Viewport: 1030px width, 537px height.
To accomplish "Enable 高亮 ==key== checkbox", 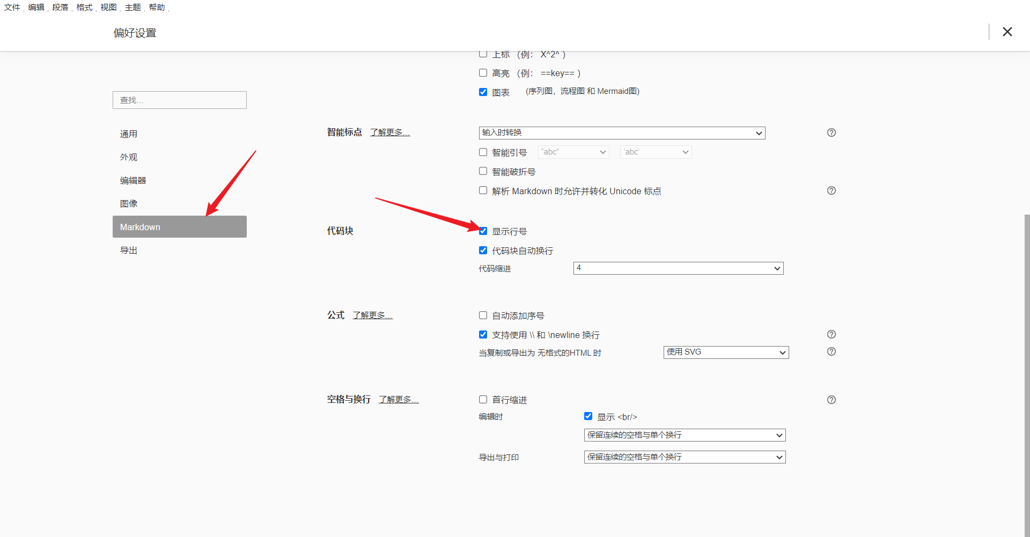I will (x=483, y=73).
